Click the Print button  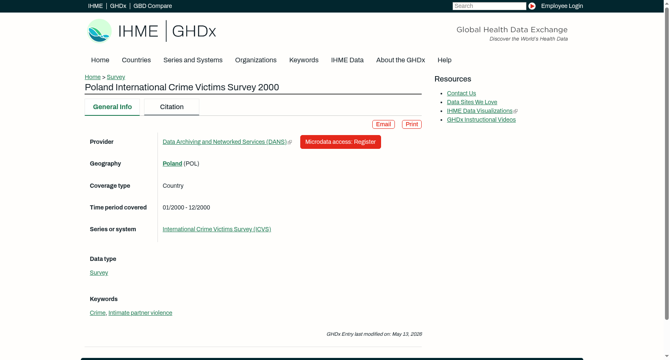pos(412,124)
